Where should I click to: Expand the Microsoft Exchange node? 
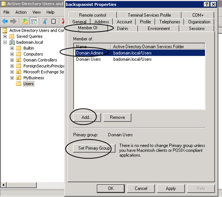[12, 72]
